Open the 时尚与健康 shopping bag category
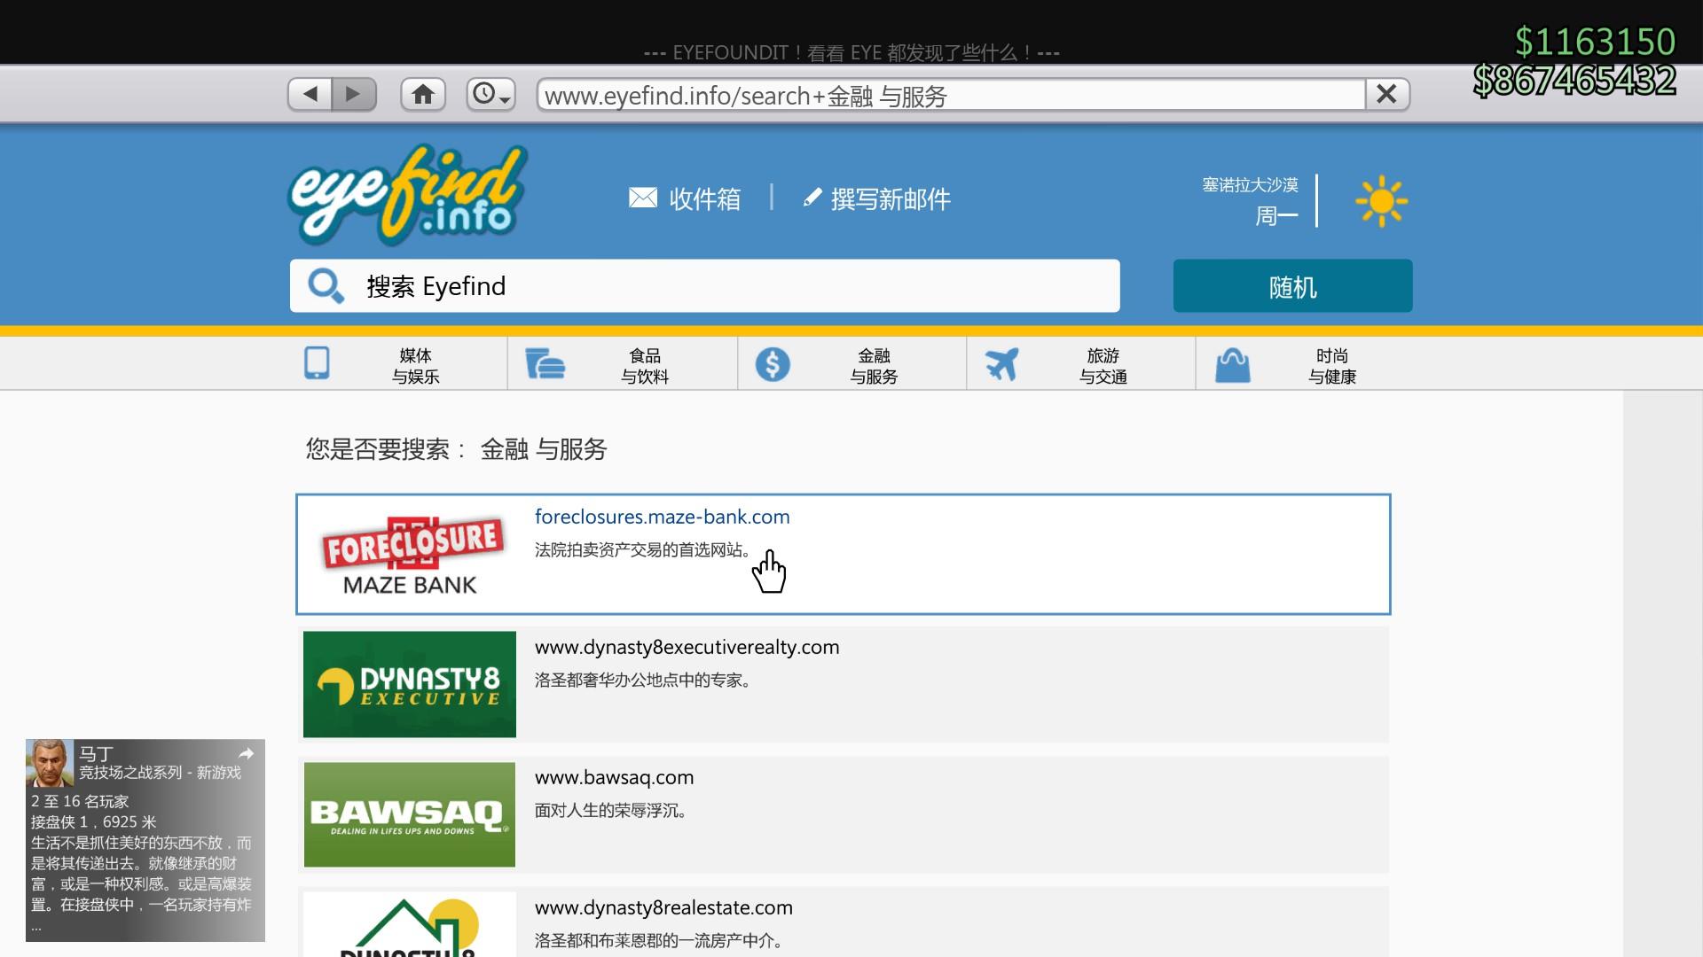 tap(1232, 364)
